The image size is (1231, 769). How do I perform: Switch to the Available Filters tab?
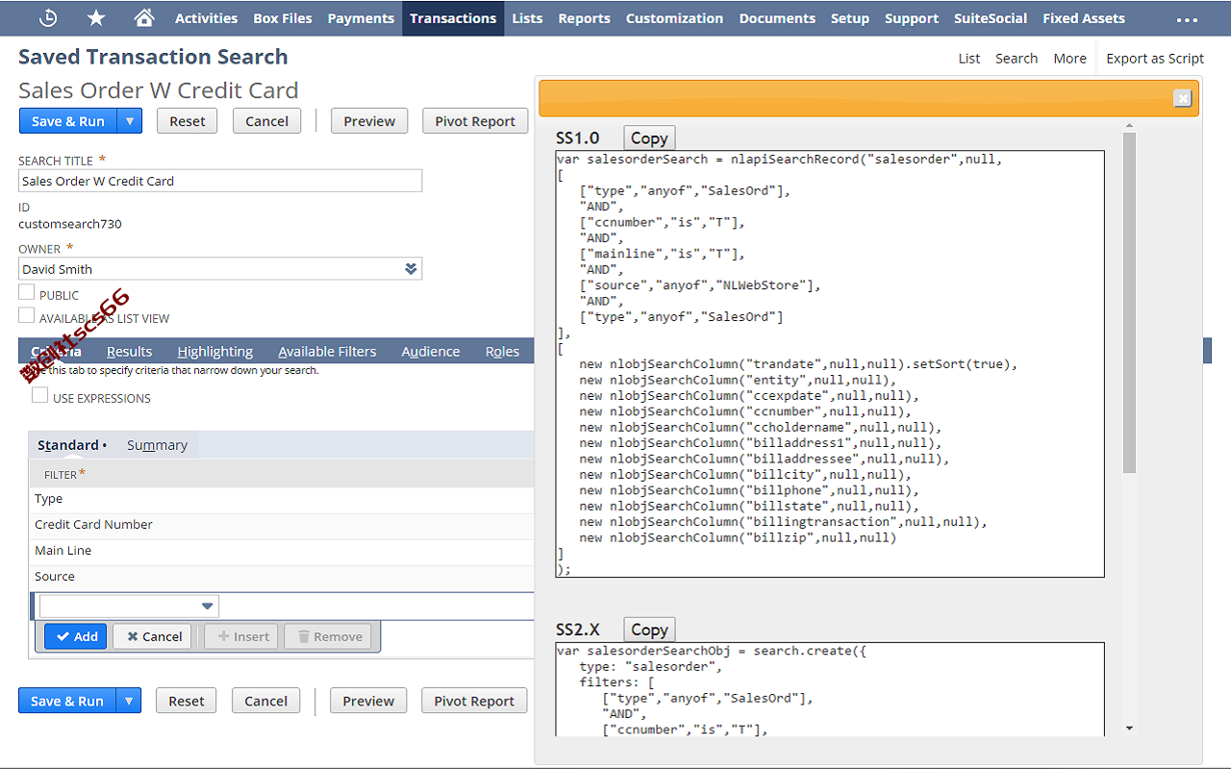pyautogui.click(x=327, y=351)
